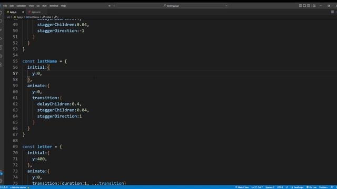
Task: Toggle the primary side bar layout icon
Action: (x=301, y=6)
